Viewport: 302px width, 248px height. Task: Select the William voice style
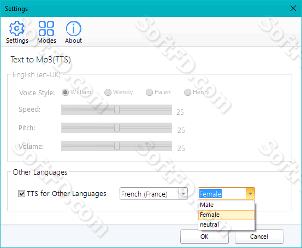click(66, 93)
